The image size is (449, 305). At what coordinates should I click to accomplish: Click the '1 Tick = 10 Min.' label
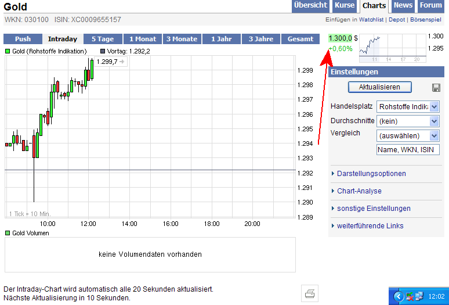coord(30,214)
